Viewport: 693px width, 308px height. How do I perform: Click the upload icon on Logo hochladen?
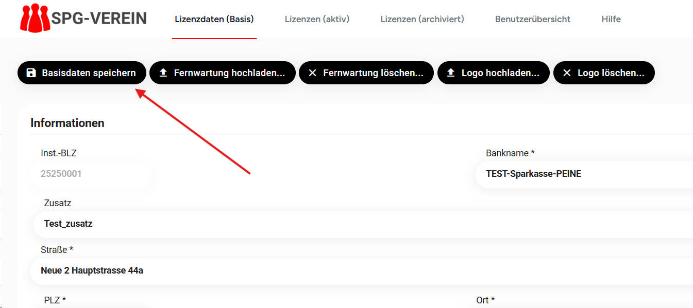(451, 73)
